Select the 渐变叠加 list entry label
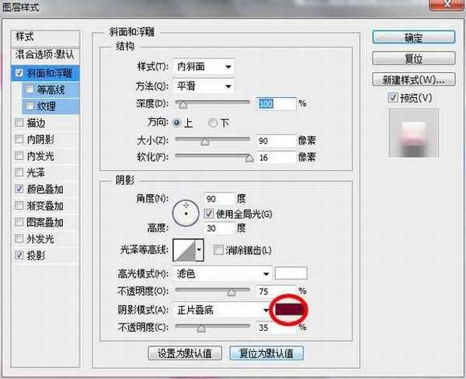This screenshot has height=379, width=466. [45, 206]
